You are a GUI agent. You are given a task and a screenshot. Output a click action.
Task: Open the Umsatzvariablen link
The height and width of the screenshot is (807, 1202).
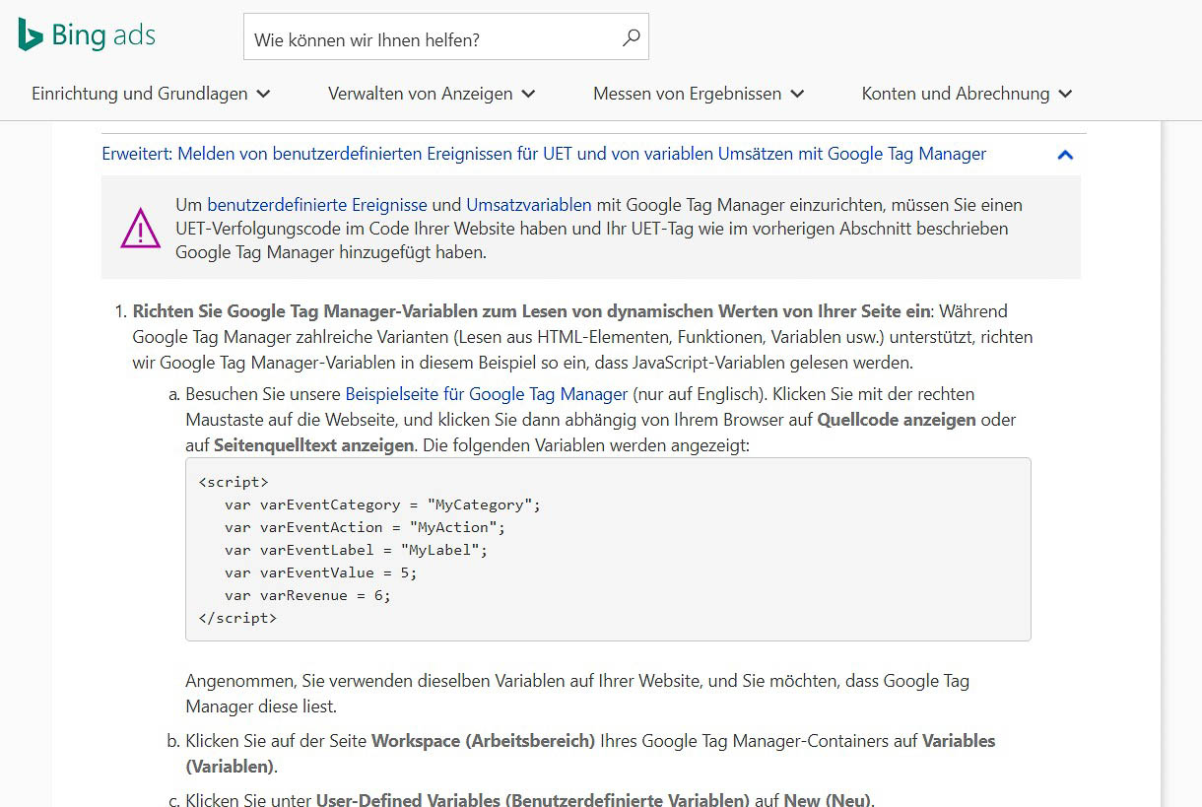(x=529, y=205)
